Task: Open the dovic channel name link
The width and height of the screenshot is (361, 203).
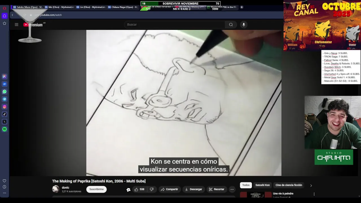Action: [x=65, y=187]
